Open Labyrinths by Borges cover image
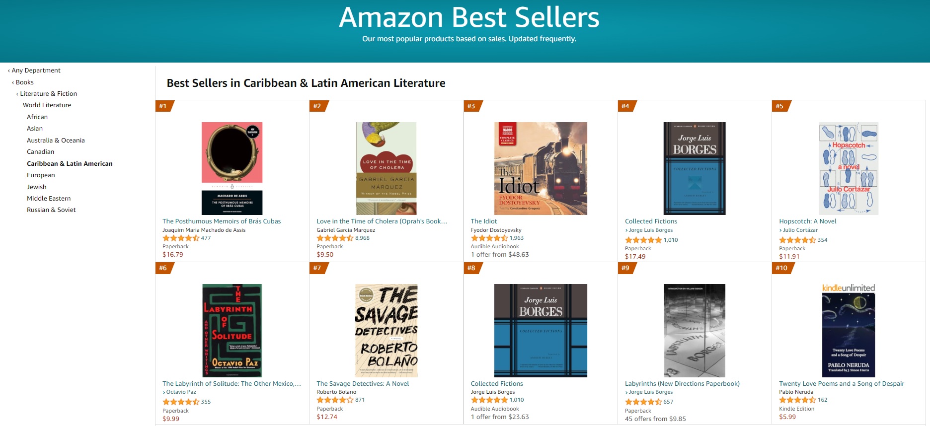The image size is (930, 426). click(695, 330)
